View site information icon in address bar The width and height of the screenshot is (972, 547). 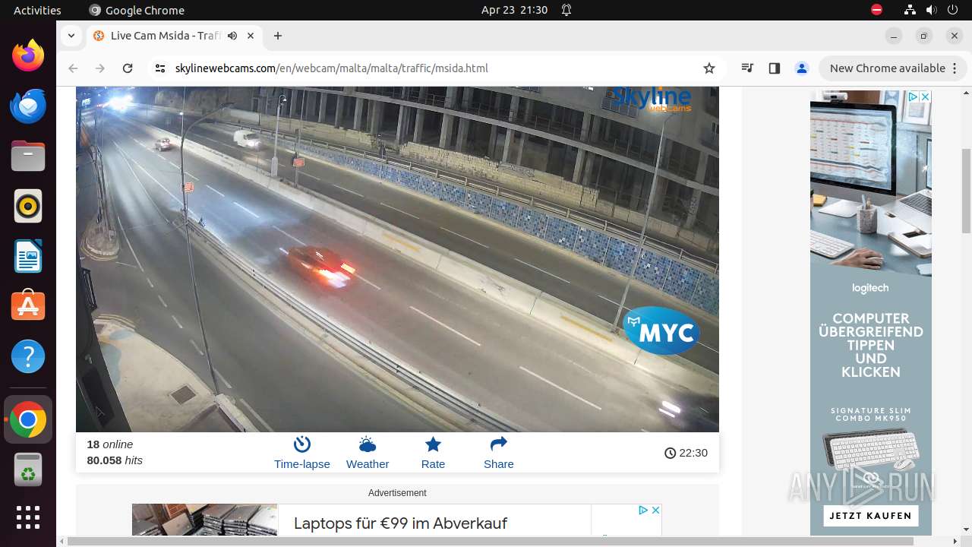tap(159, 68)
